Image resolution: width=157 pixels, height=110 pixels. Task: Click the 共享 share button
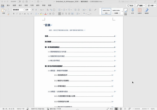(x=152, y=5)
